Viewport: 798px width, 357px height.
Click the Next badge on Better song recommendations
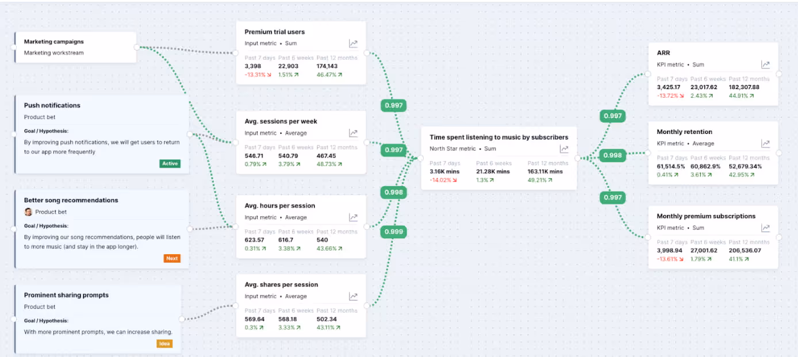click(x=172, y=258)
